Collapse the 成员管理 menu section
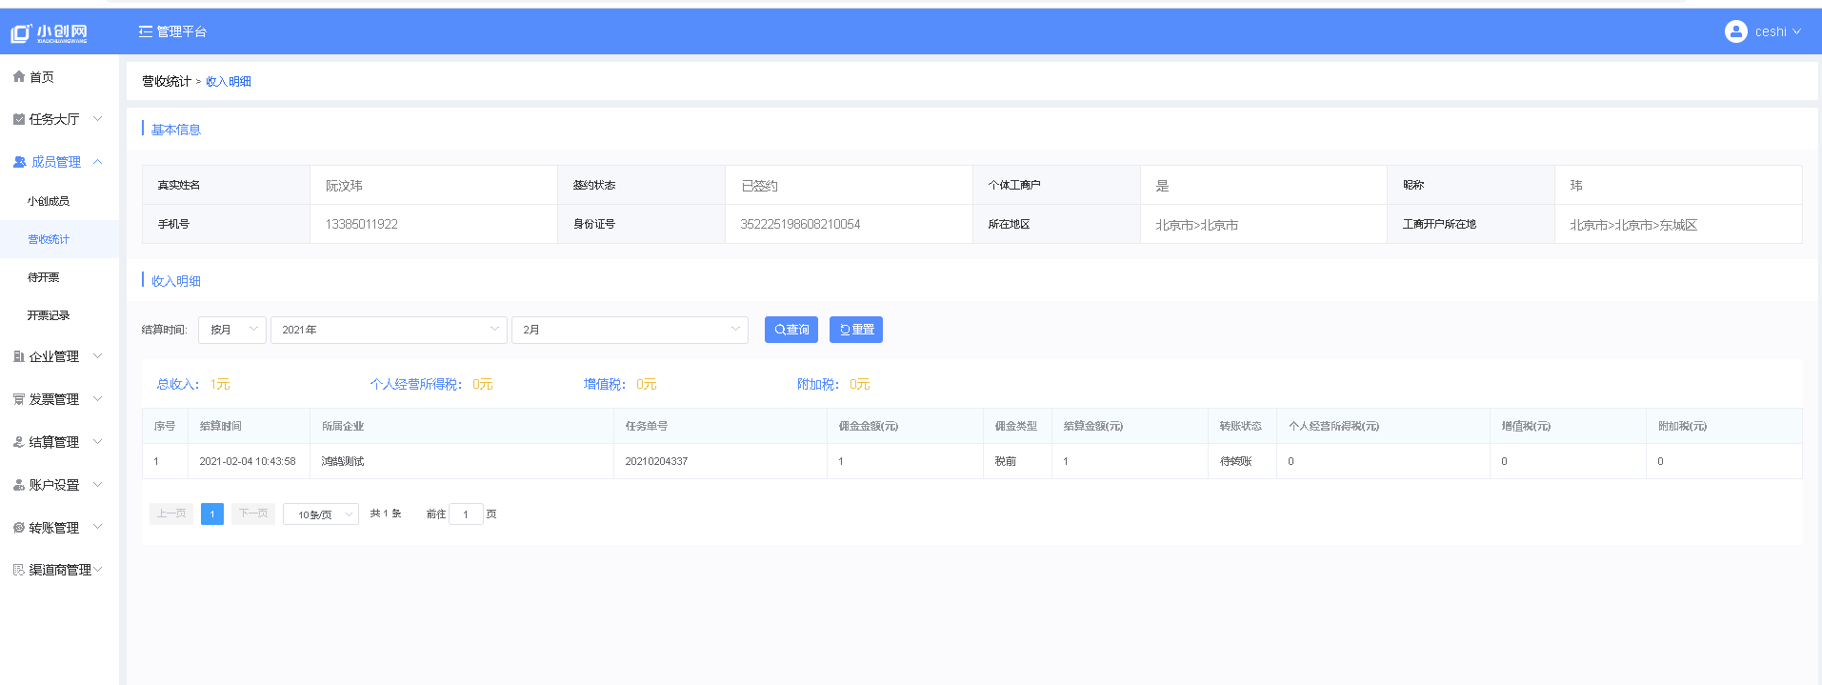1822x685 pixels. tap(97, 162)
